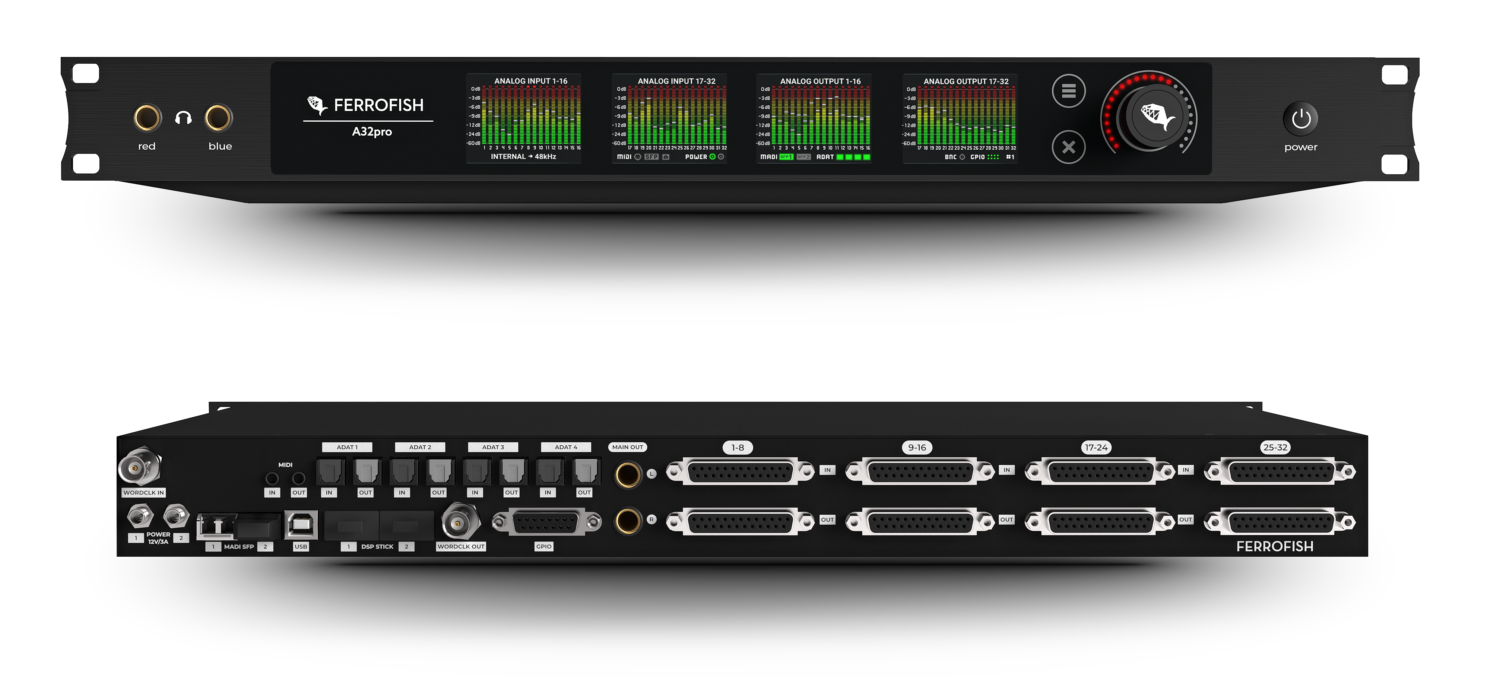Click the upper 25-32 D-sub connector
Viewport: 1490px width, 690px height.
point(1280,472)
